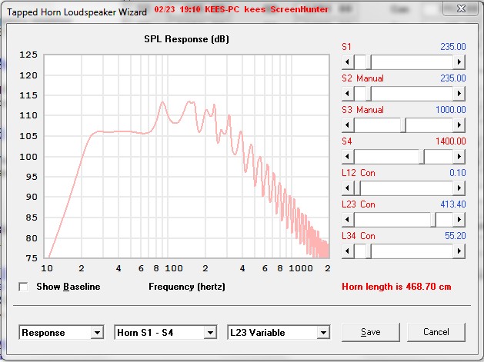Click the S3 Manual slider left arrow

[x=348, y=125]
